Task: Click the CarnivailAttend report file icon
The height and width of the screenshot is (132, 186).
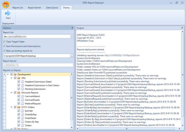Action: [x=22, y=96]
